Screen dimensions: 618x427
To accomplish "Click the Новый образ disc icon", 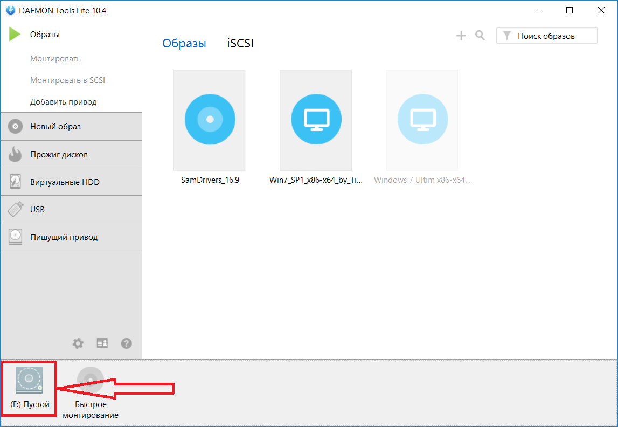I will 15,127.
